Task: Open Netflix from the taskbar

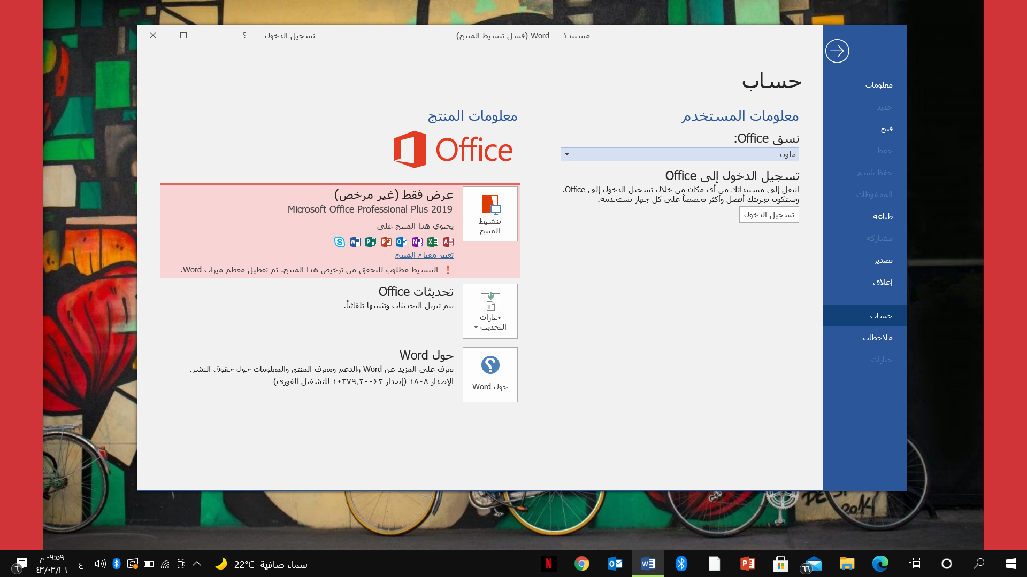Action: (548, 564)
